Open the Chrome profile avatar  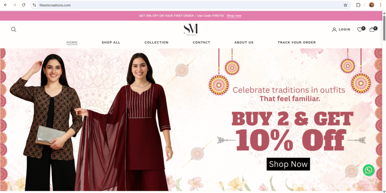(x=371, y=5)
